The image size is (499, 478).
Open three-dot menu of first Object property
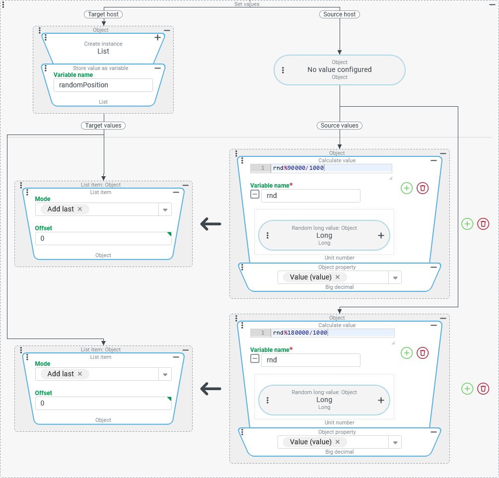click(242, 268)
